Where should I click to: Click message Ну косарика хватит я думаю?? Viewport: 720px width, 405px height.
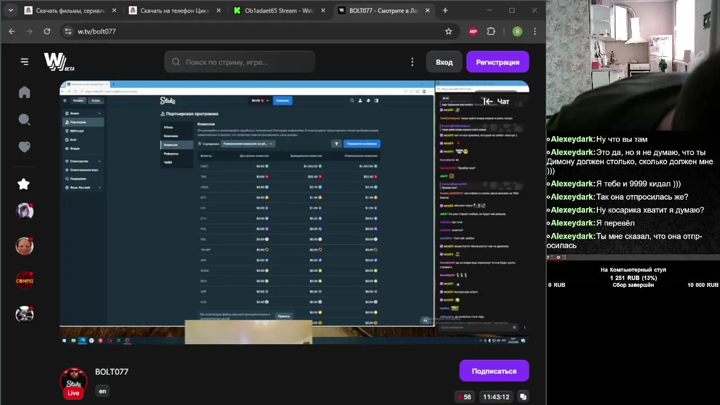[x=625, y=210]
